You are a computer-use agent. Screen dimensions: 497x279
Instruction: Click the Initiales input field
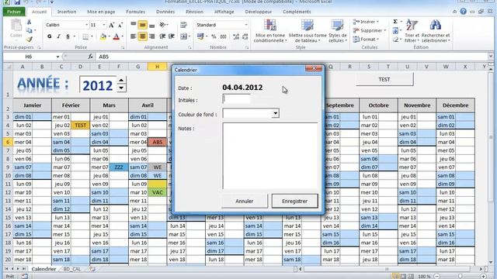click(236, 99)
